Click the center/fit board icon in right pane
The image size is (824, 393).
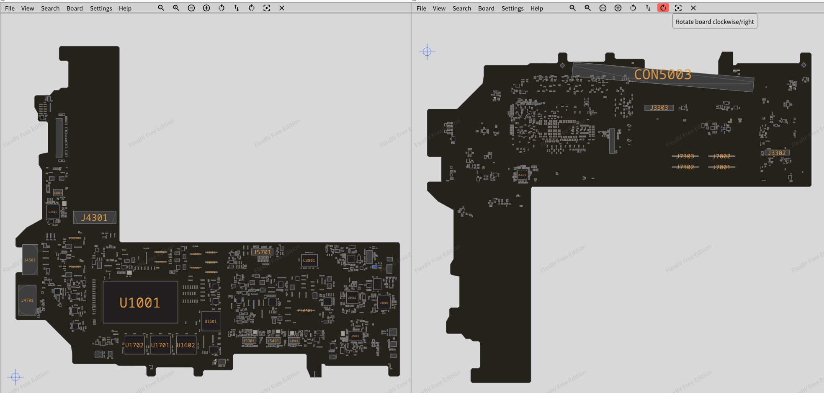678,8
